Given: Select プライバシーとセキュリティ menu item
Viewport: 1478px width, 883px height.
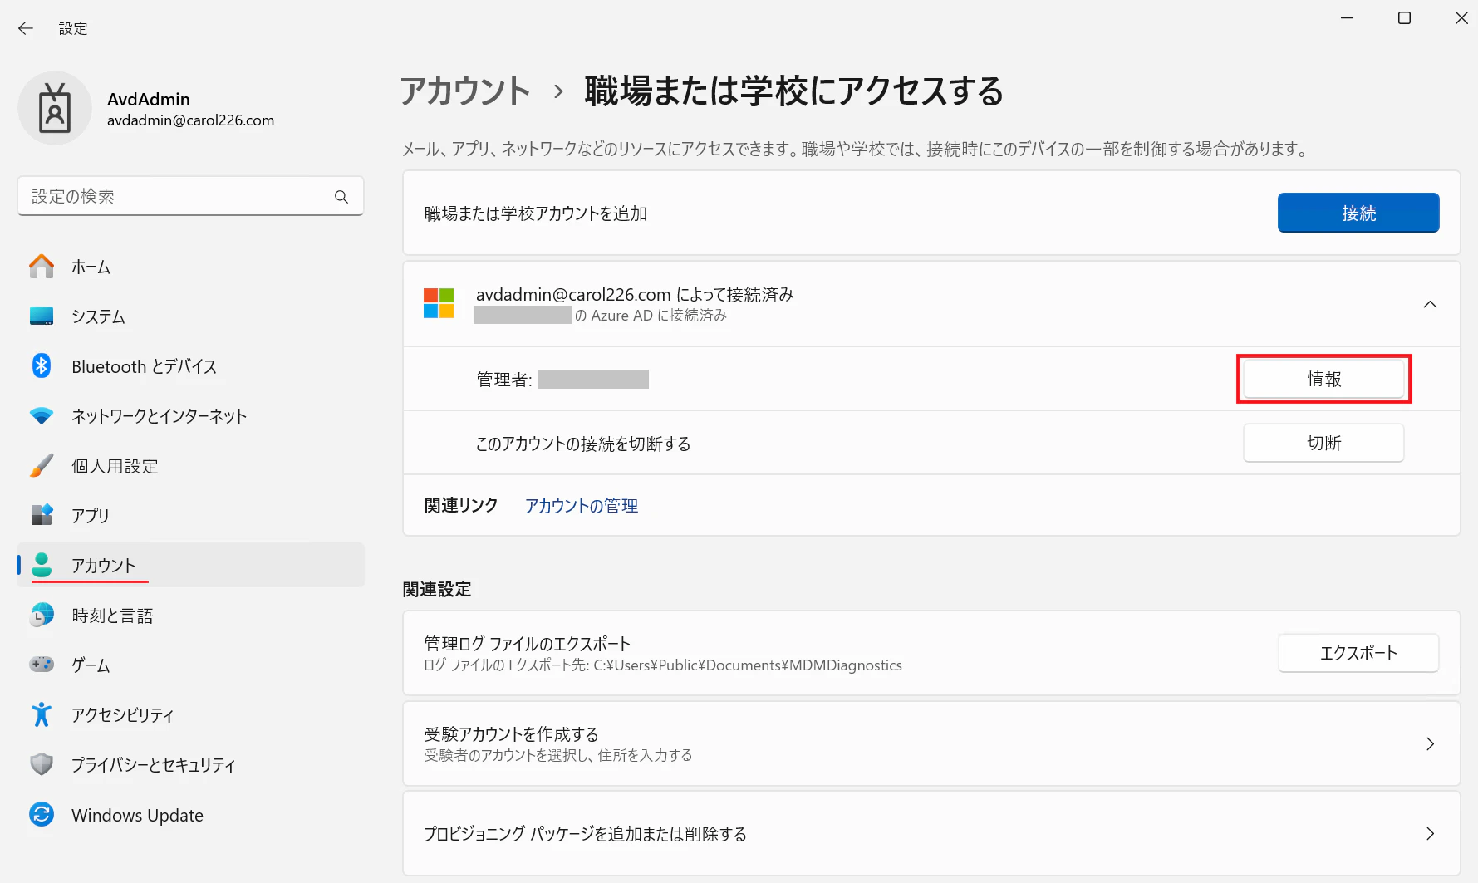Looking at the screenshot, I should (190, 764).
